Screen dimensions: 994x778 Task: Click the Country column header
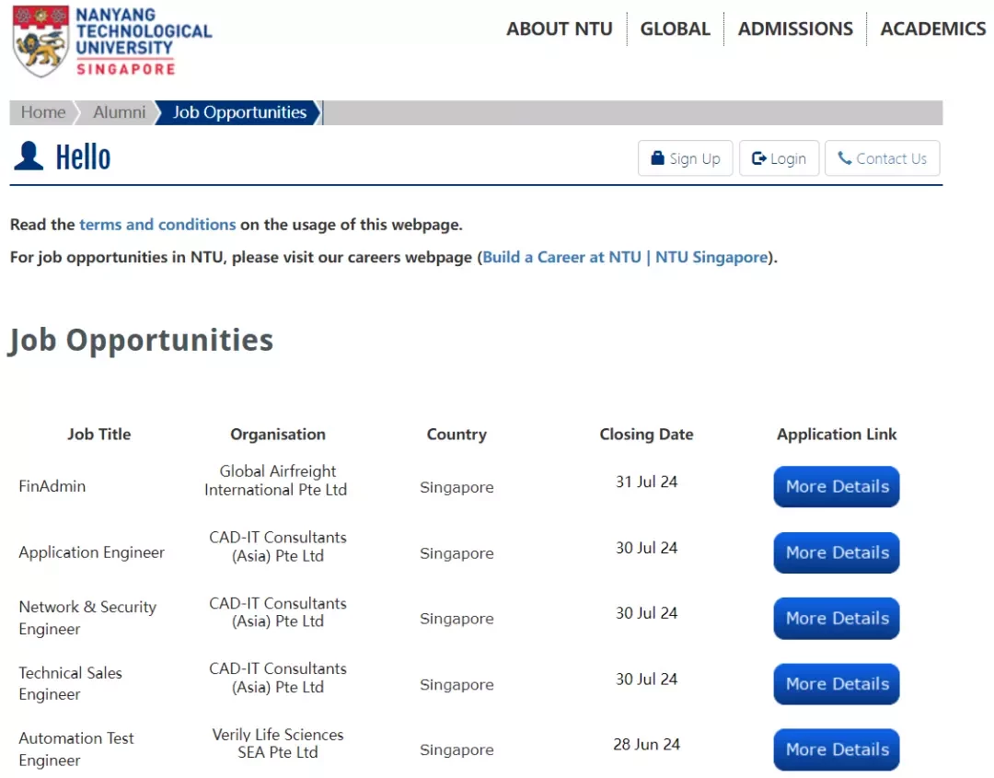click(x=457, y=435)
